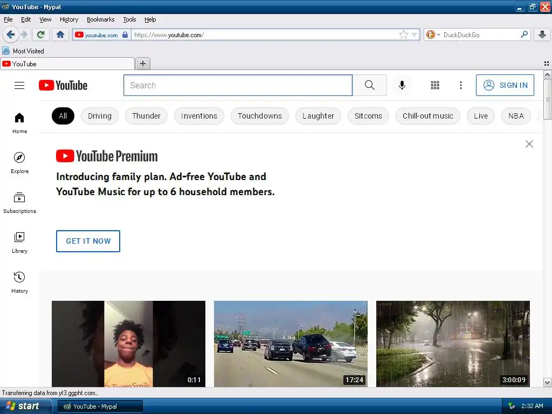Dismiss the YouTube Premium banner
Screen dimensions: 552x414
tap(529, 144)
